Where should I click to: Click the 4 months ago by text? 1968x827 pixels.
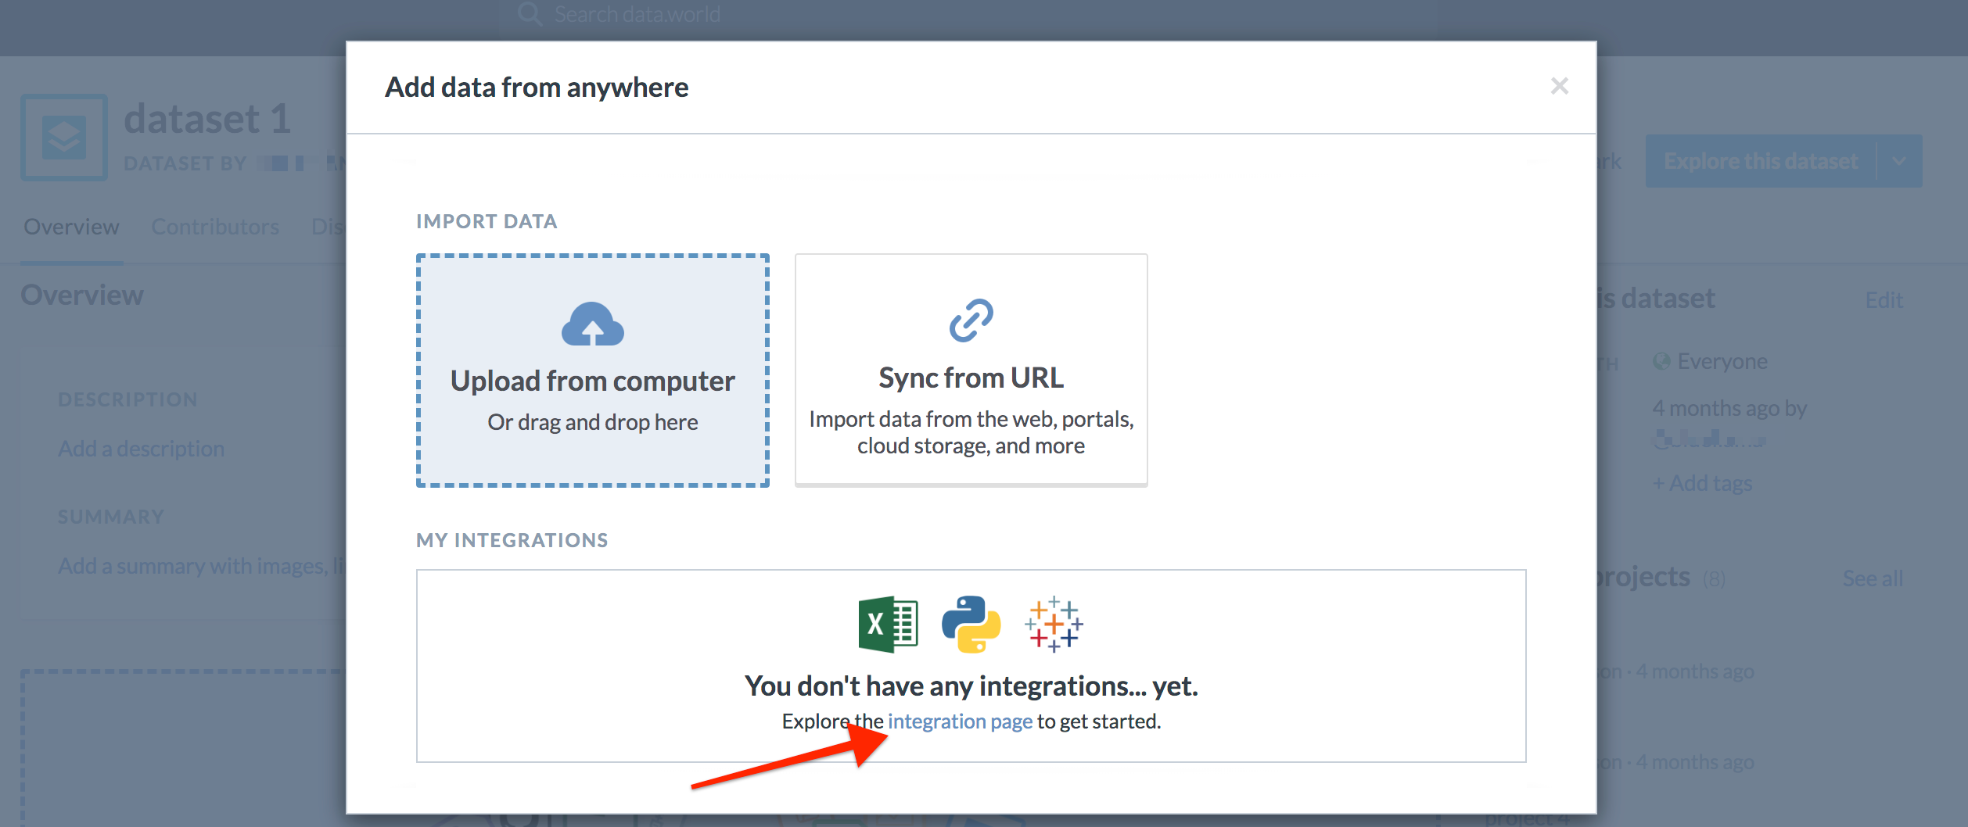coord(1729,408)
